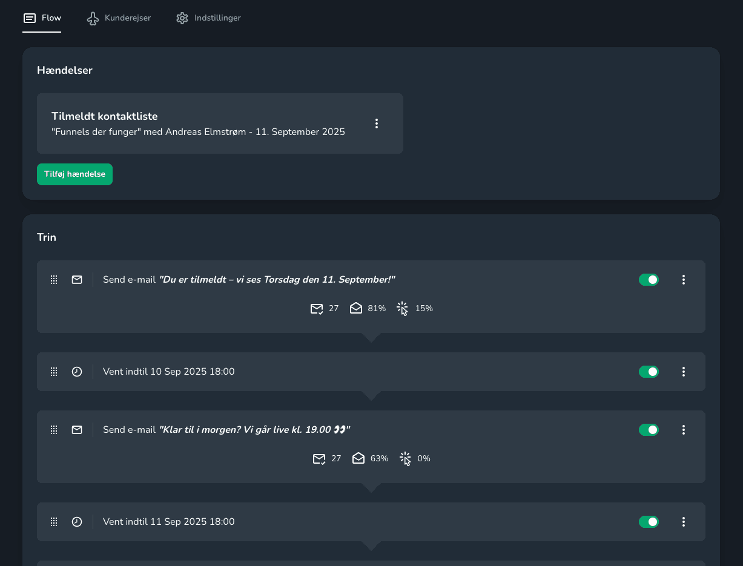Click the click-rate cursor icon showing 15%
The image size is (743, 566).
(401, 308)
